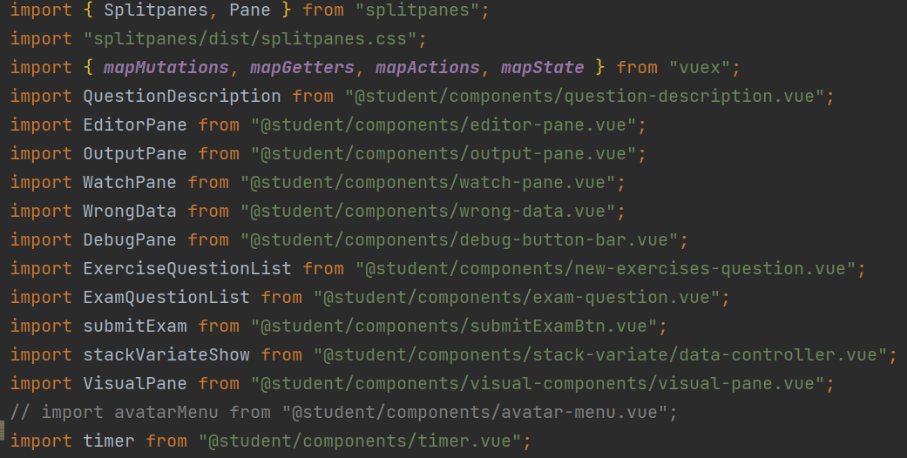
Task: Click the "splitpanes/dist/splitpanes.css" import path
Action: (250, 38)
